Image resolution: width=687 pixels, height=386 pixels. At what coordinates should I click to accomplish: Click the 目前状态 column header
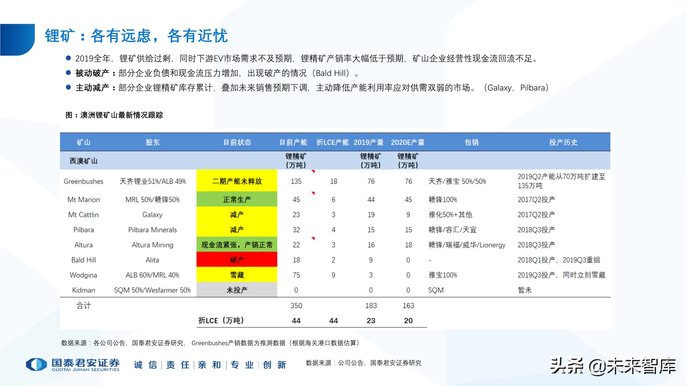[237, 142]
